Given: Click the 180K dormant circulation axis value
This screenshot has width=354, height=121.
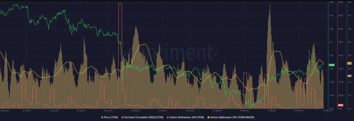Looking at the screenshot, I should 341,42.
